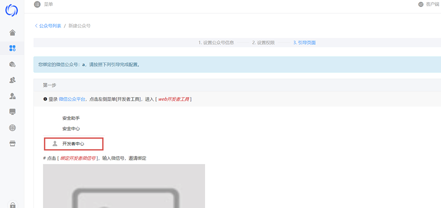Viewport: 441px width, 208px height.
Task: Click the gray QR placeholder image
Action: [x=124, y=186]
